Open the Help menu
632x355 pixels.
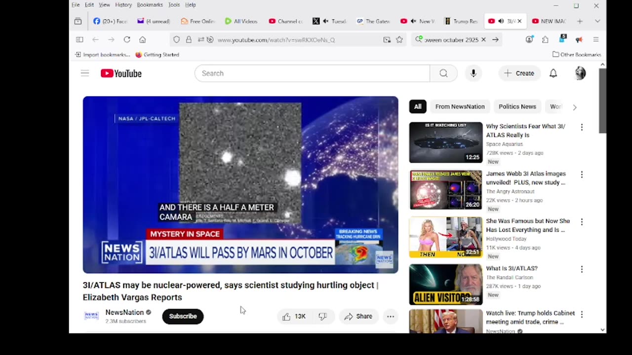point(191,5)
